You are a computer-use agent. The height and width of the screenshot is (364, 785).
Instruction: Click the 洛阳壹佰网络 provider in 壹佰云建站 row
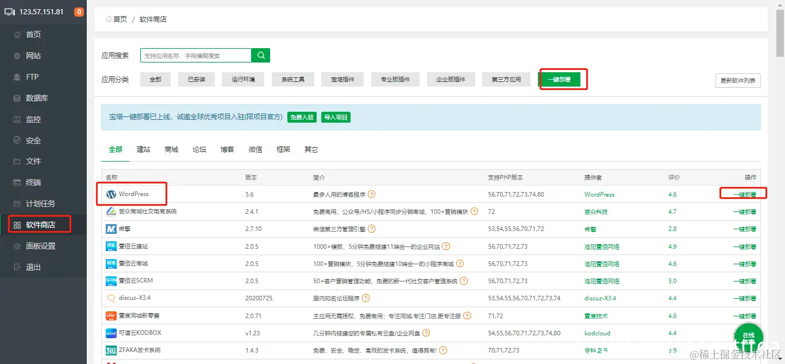coord(602,246)
